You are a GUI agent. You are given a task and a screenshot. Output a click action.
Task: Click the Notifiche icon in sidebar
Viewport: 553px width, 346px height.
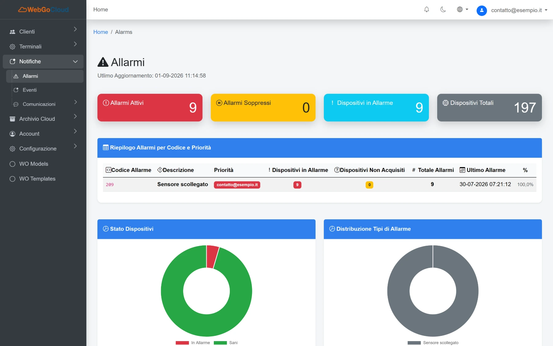[x=12, y=62]
